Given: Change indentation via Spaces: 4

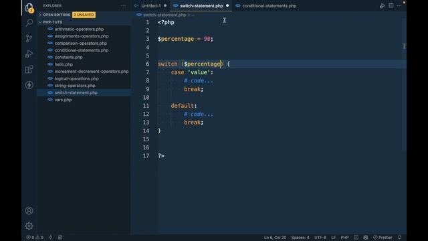Looking at the screenshot, I should click(x=300, y=238).
